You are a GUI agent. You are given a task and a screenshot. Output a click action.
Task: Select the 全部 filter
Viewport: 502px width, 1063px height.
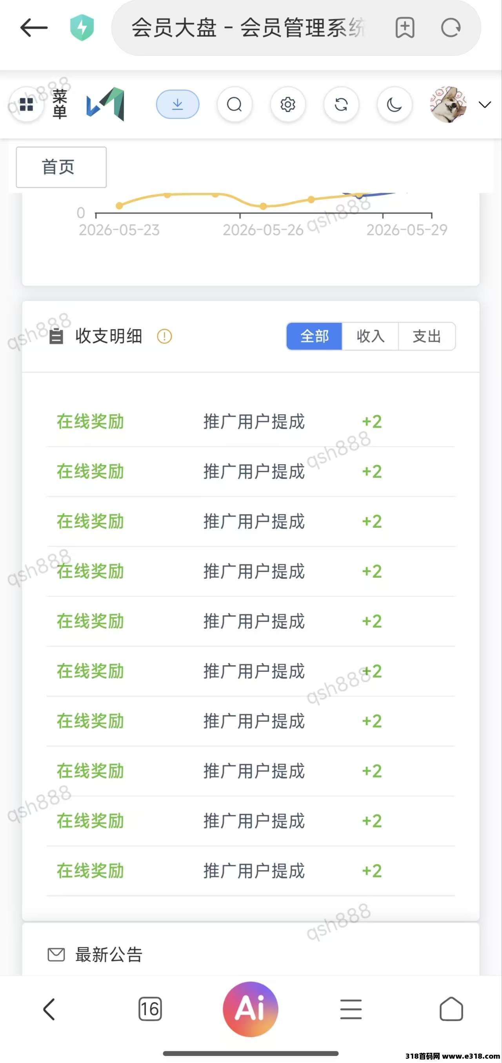(315, 336)
